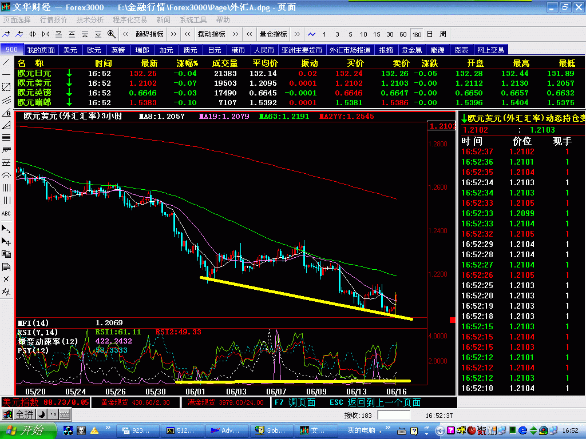Switch to the 亚洲主要货币 tab

coord(302,50)
